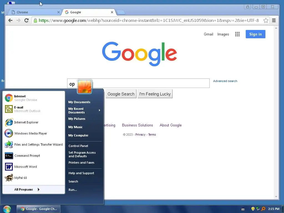
Task: Open Gmail link
Action: click(209, 34)
